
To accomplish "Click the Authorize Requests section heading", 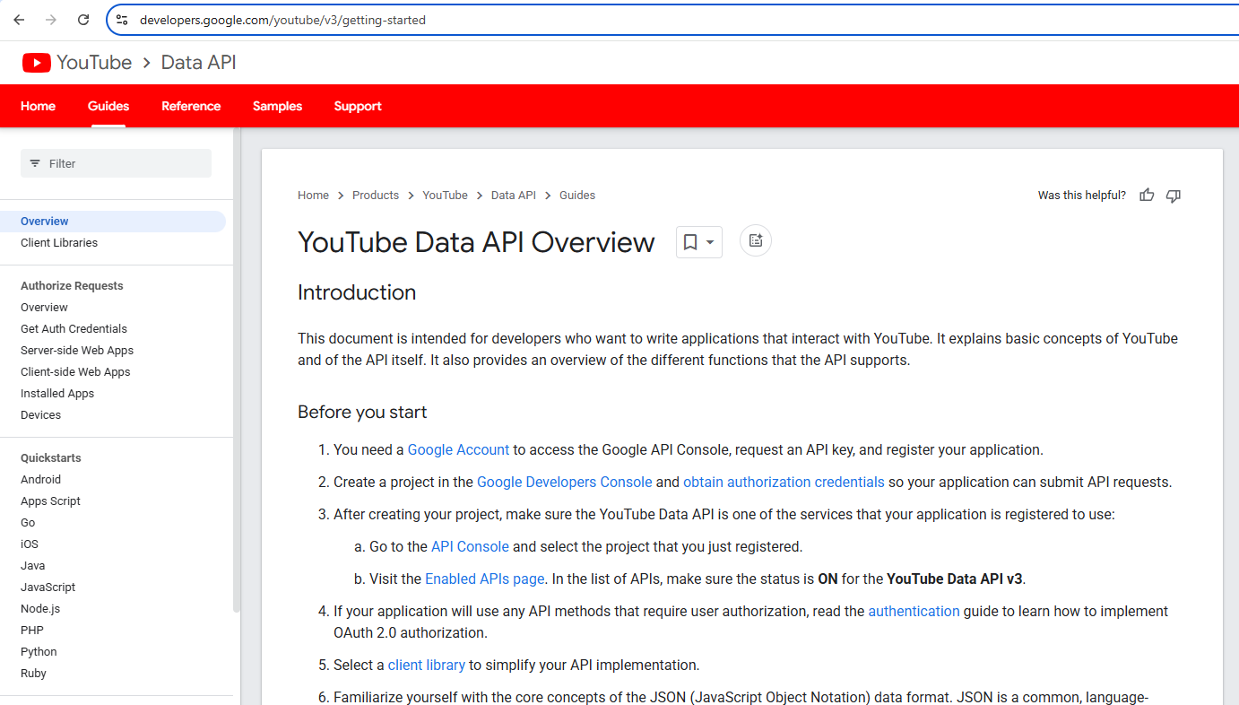I will [x=72, y=286].
